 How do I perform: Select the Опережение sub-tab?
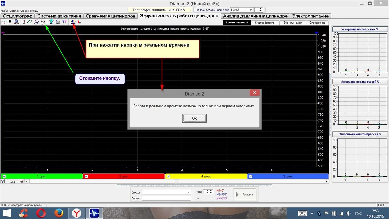click(x=317, y=23)
